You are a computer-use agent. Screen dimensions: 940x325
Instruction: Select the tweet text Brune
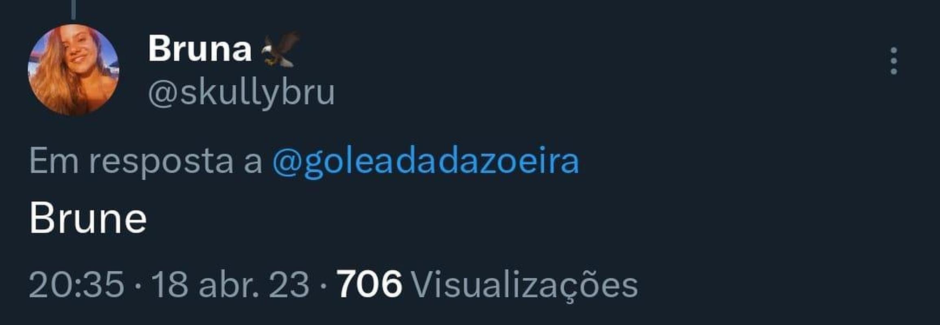(88, 219)
